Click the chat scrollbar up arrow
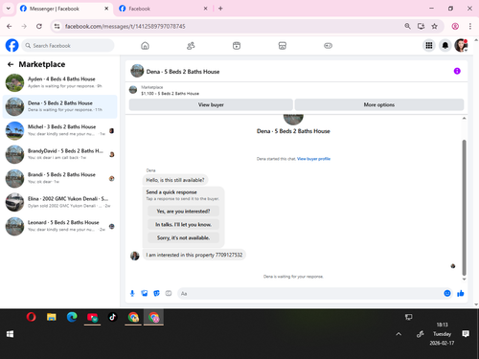The image size is (479, 359). 464,119
